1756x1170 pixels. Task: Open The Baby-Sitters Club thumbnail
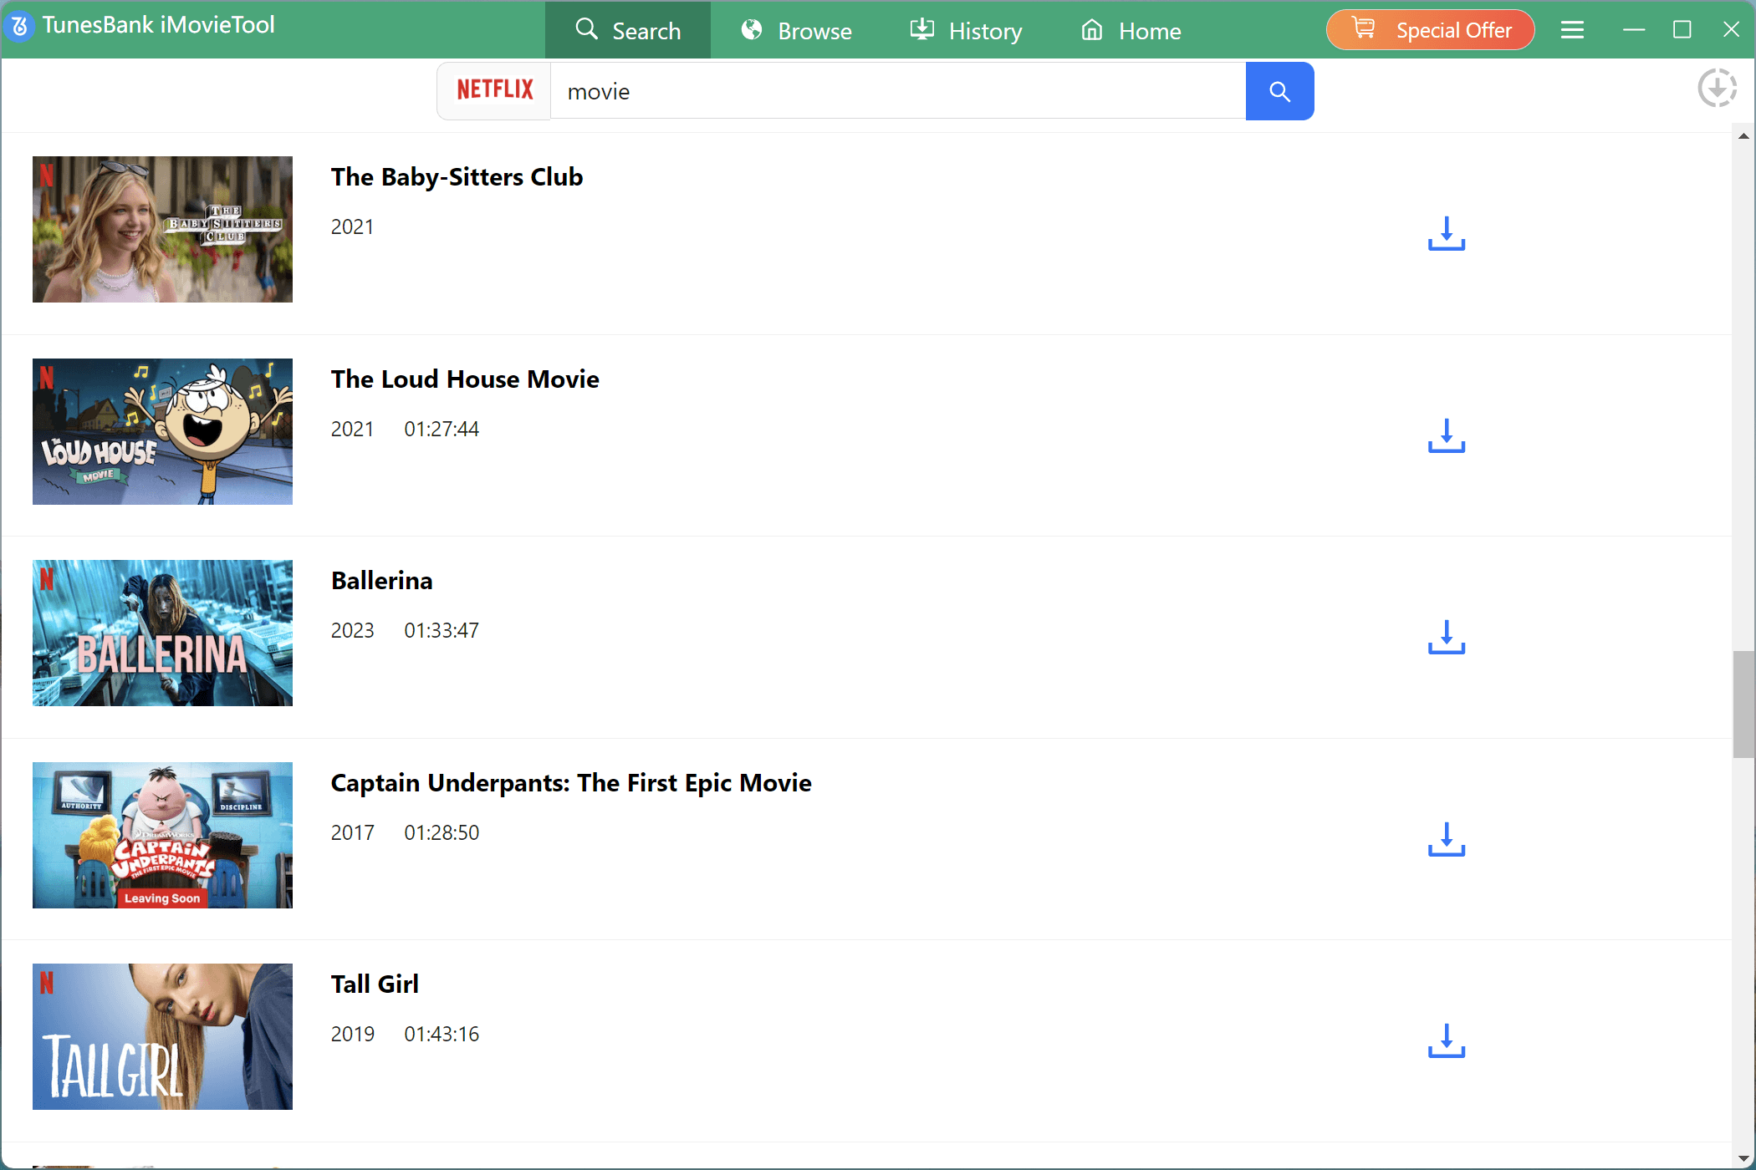162,229
